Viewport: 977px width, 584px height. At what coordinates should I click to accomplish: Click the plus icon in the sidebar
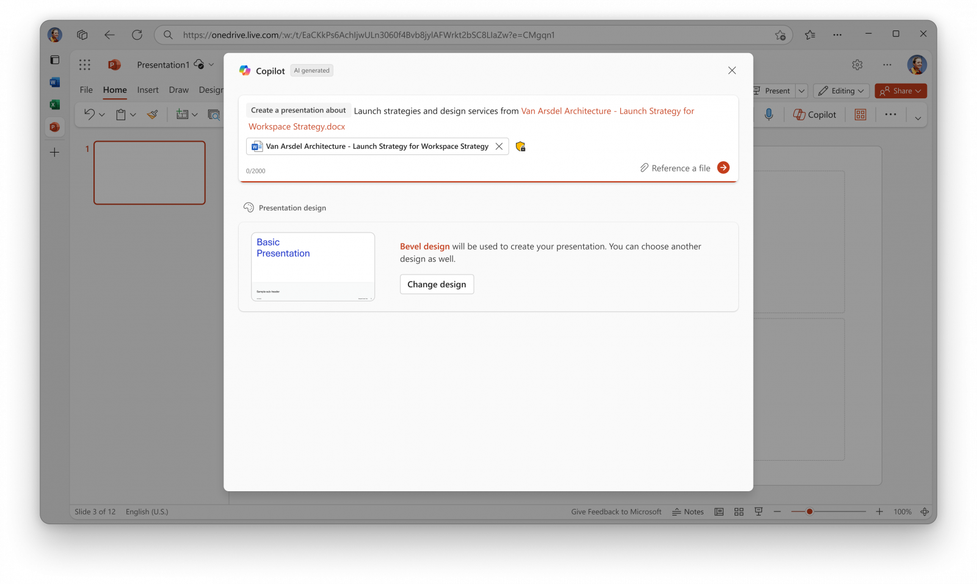click(x=54, y=153)
